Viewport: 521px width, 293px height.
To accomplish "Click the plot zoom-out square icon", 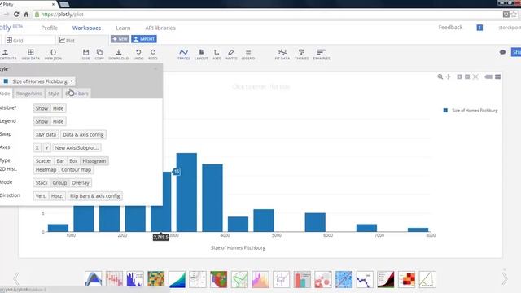I will (x=467, y=77).
